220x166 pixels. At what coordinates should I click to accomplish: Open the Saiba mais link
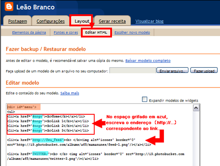tap(70, 93)
